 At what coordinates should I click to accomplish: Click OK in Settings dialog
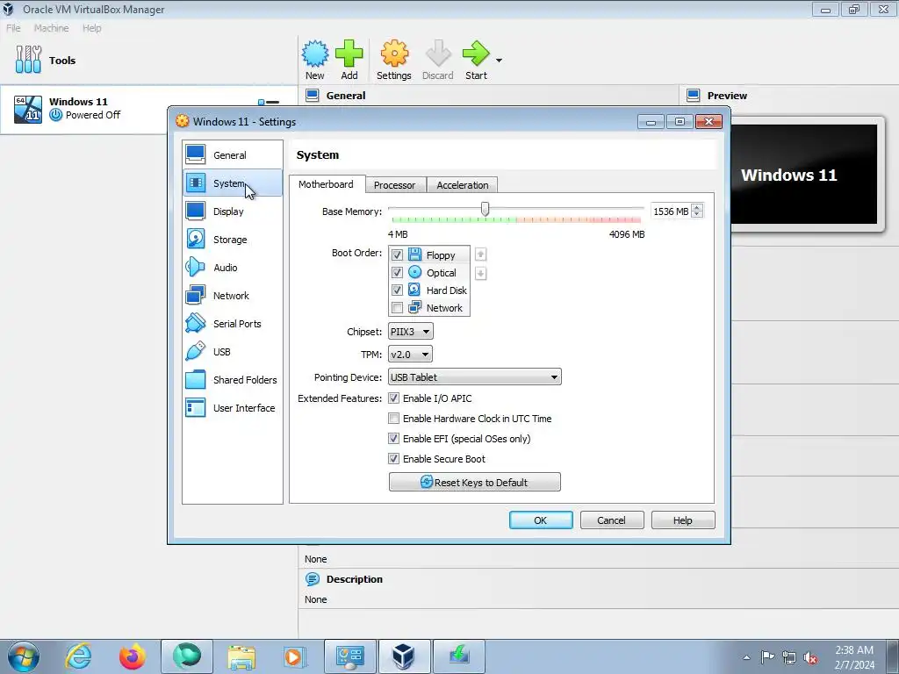[x=541, y=520]
